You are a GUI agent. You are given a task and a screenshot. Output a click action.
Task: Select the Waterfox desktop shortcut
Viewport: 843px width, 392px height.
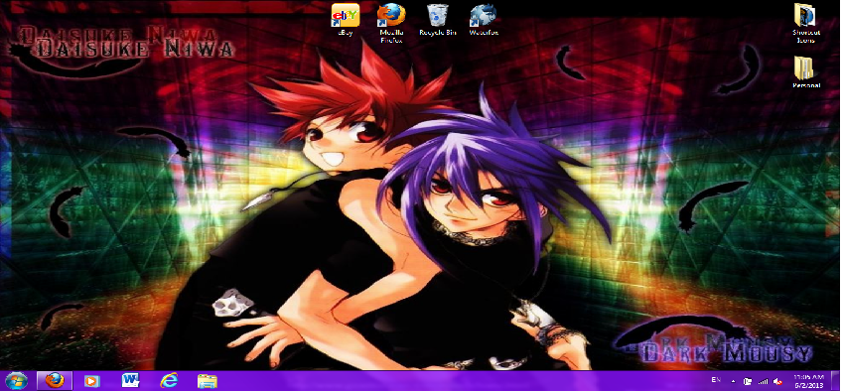click(484, 20)
